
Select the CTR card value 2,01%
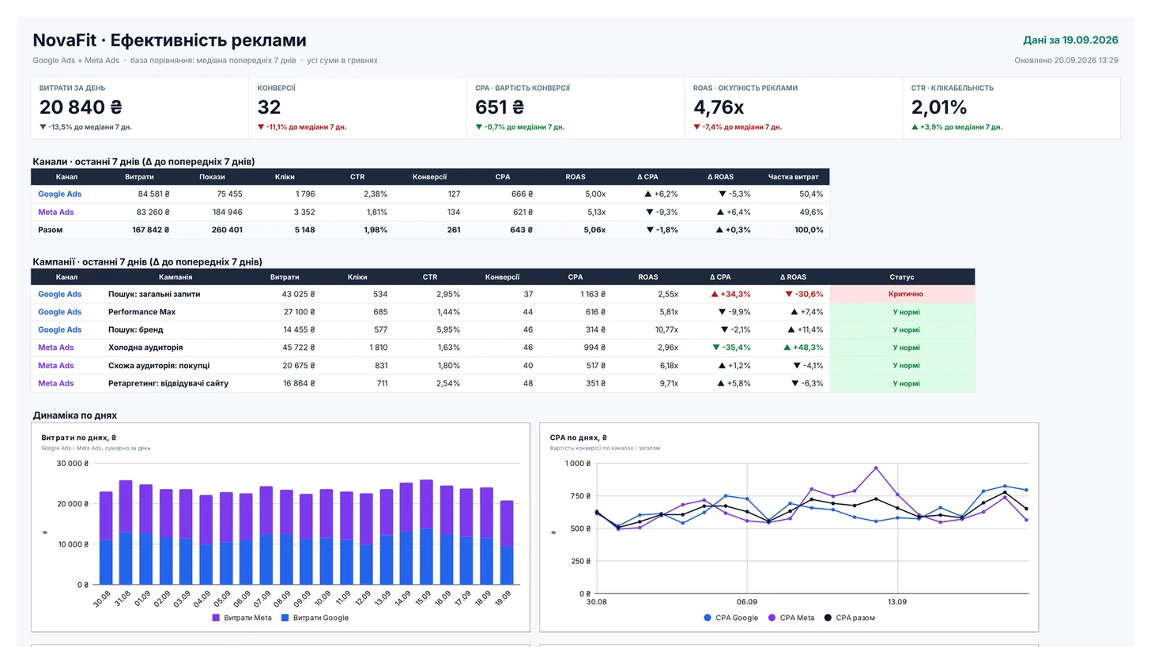pyautogui.click(x=939, y=107)
